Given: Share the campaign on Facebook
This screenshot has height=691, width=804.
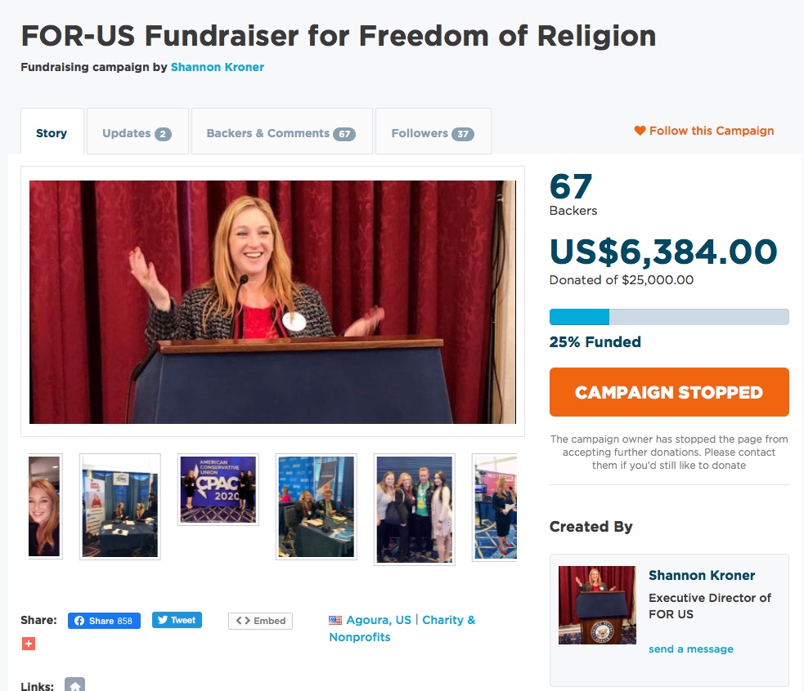Looking at the screenshot, I should (104, 621).
